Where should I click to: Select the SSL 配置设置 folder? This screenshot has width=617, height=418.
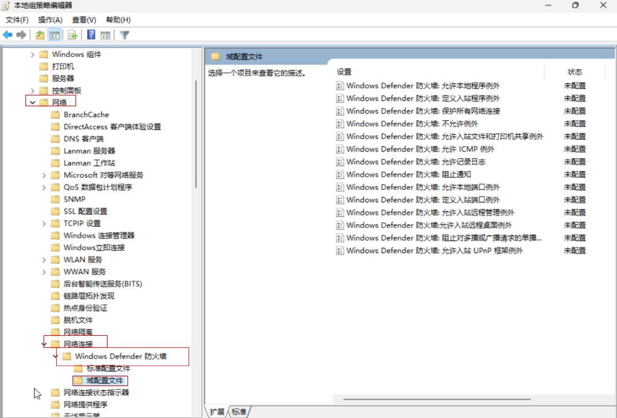(85, 211)
